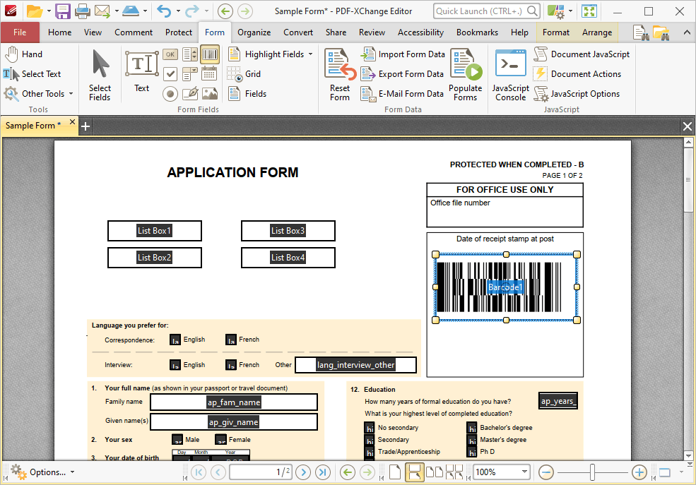This screenshot has width=696, height=485.
Task: Click Import Form Data
Action: (x=403, y=54)
